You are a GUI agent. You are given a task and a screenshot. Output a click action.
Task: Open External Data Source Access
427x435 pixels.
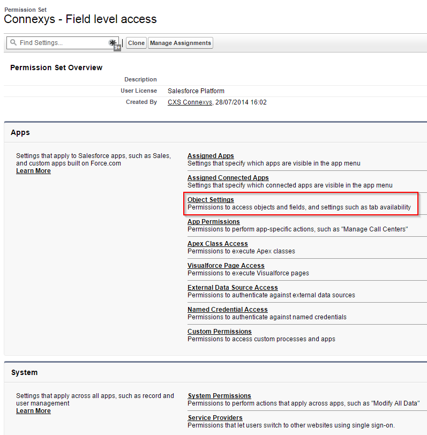tap(233, 287)
